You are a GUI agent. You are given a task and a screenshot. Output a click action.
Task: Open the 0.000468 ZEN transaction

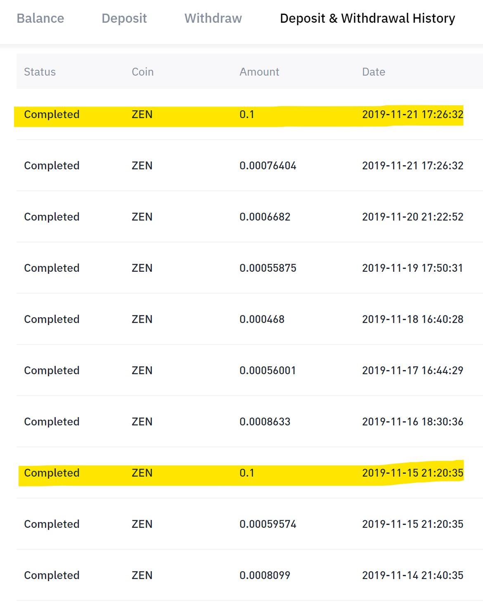click(262, 319)
